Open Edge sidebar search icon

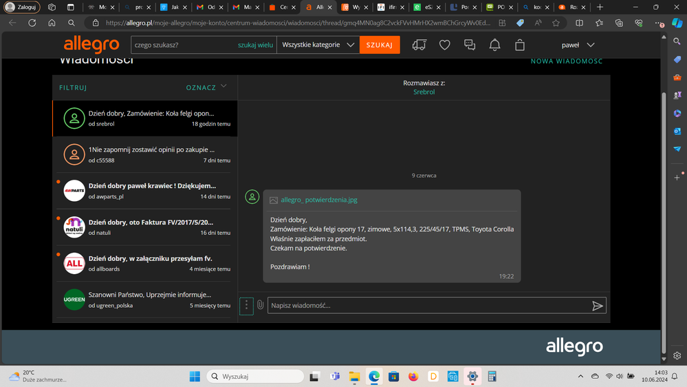pyautogui.click(x=677, y=41)
